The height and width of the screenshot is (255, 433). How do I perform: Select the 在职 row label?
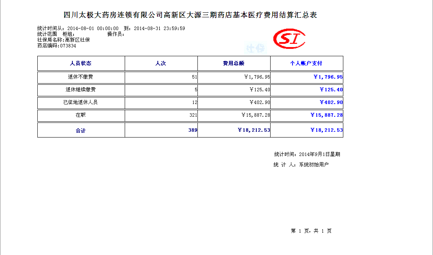pyautogui.click(x=81, y=115)
